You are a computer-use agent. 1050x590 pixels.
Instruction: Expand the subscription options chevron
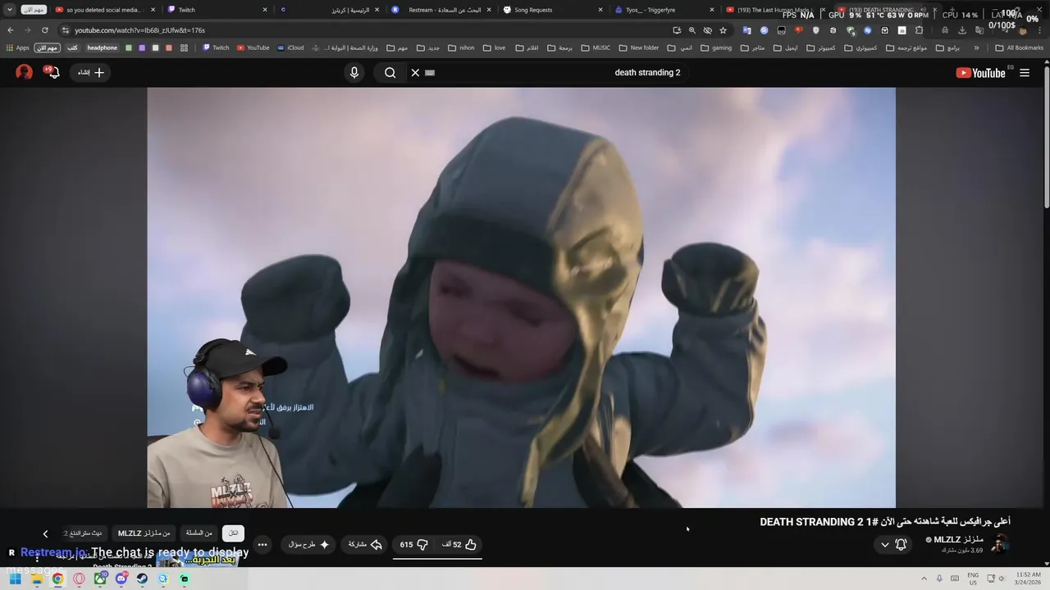coord(884,544)
